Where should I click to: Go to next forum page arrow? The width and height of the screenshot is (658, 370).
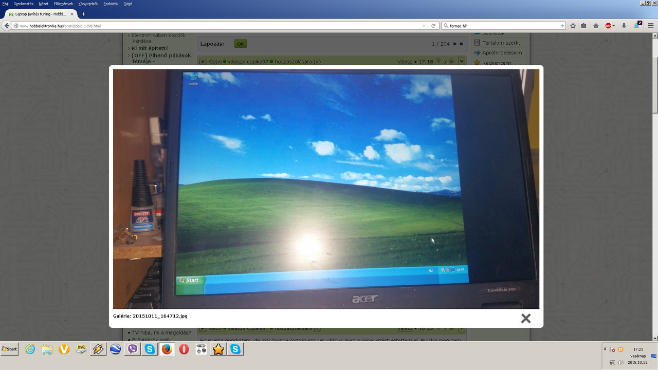coord(455,44)
